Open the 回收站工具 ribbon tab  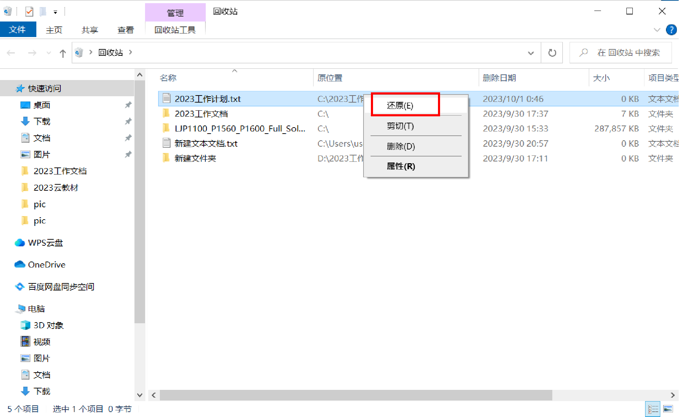(175, 30)
